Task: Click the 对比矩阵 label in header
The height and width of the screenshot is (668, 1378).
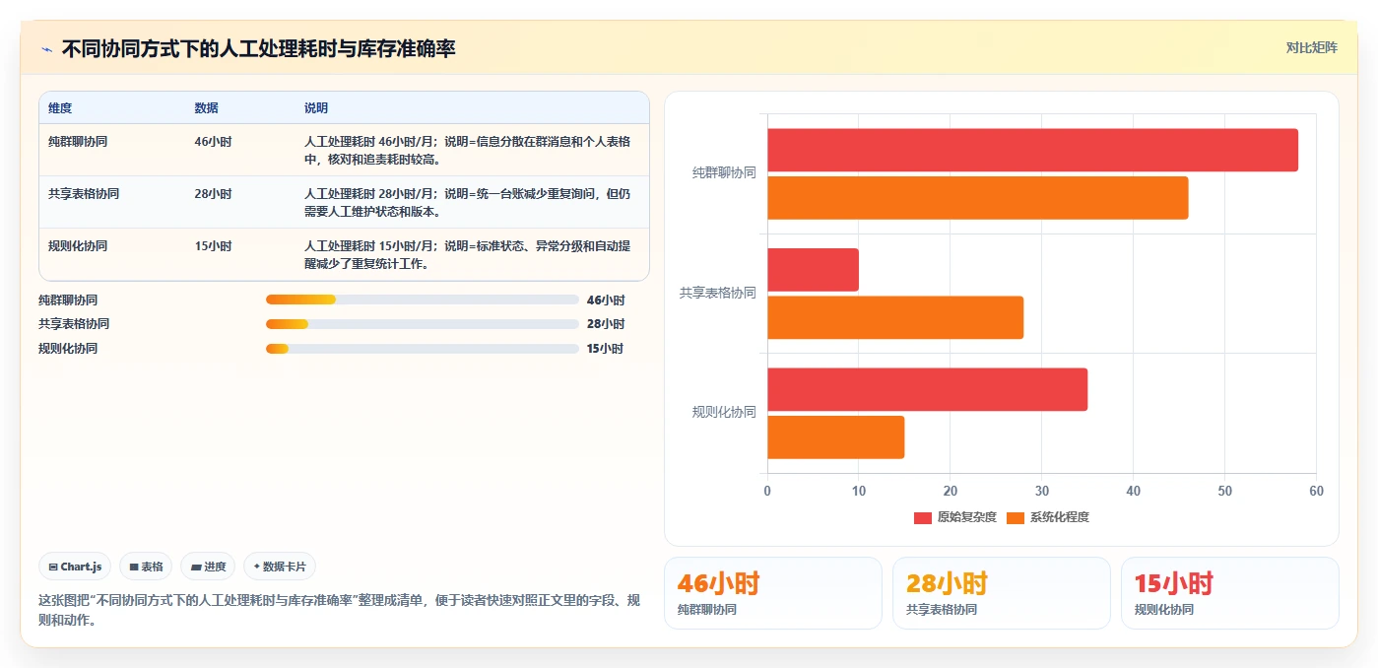Action: [1311, 47]
